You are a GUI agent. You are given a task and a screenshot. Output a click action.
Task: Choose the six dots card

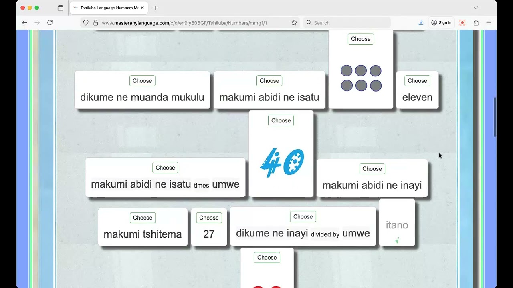pos(361,39)
